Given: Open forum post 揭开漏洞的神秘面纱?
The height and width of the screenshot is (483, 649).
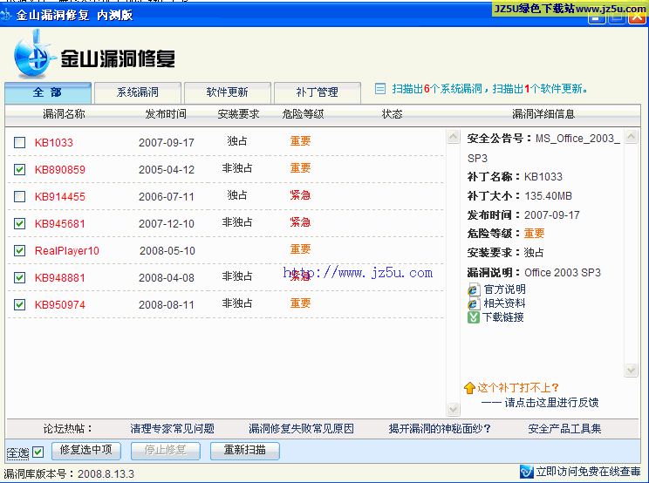Looking at the screenshot, I should (x=440, y=429).
